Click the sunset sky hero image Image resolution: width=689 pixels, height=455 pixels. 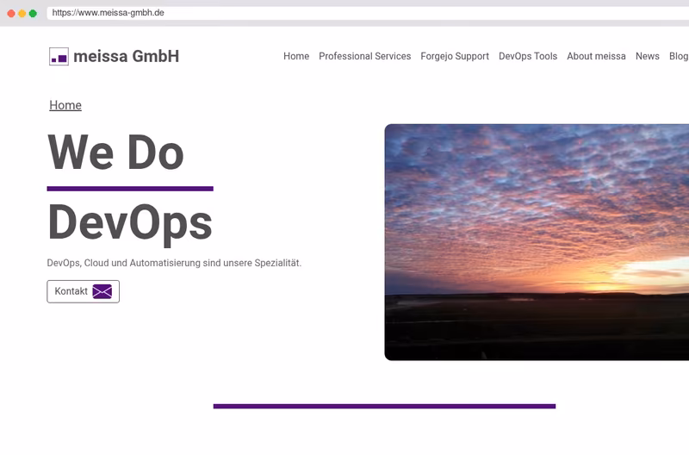pyautogui.click(x=537, y=242)
